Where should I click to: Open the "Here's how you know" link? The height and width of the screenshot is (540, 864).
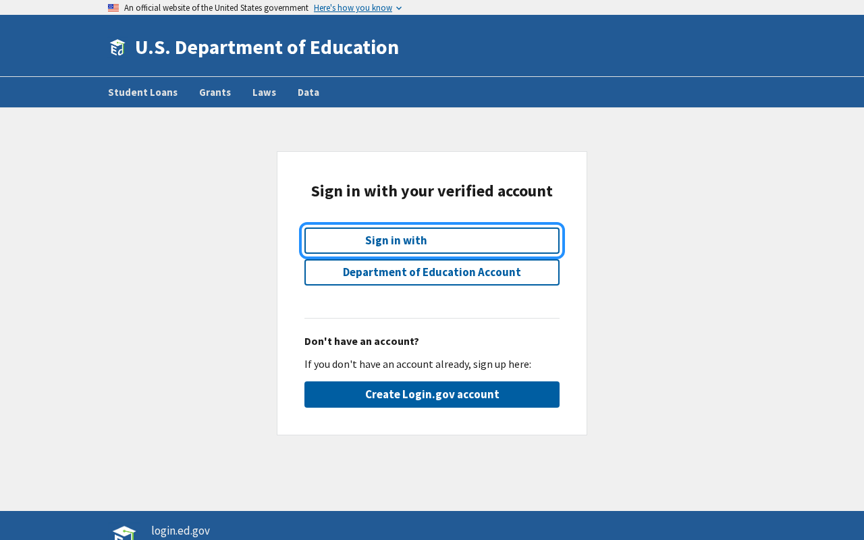click(x=353, y=8)
